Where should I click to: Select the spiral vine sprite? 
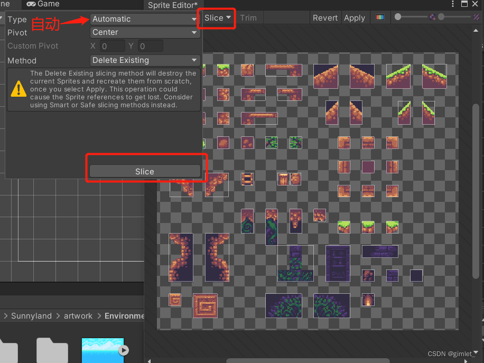click(247, 221)
